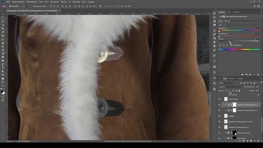263x148 pixels.
Task: Open the layer filter kind dropdown
Action: (x=226, y=83)
